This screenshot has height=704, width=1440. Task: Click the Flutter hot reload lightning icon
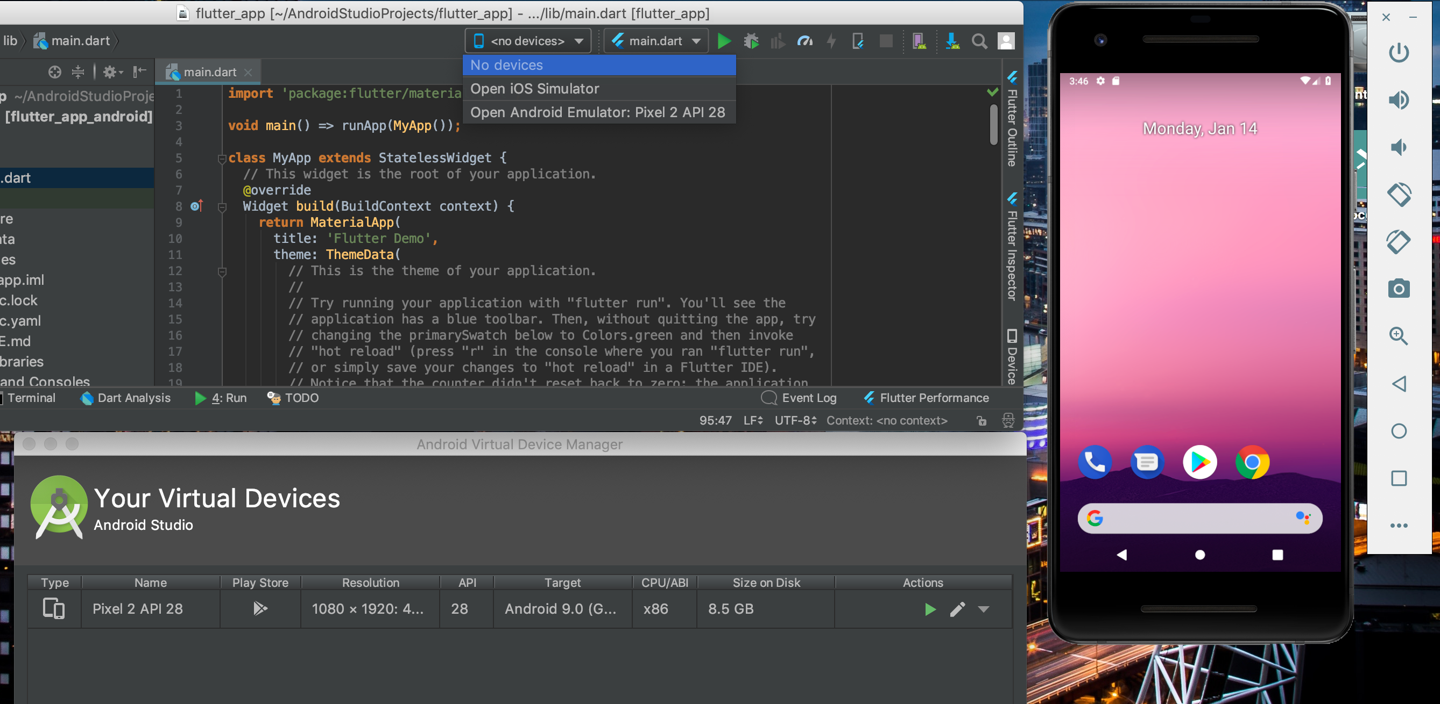click(831, 41)
